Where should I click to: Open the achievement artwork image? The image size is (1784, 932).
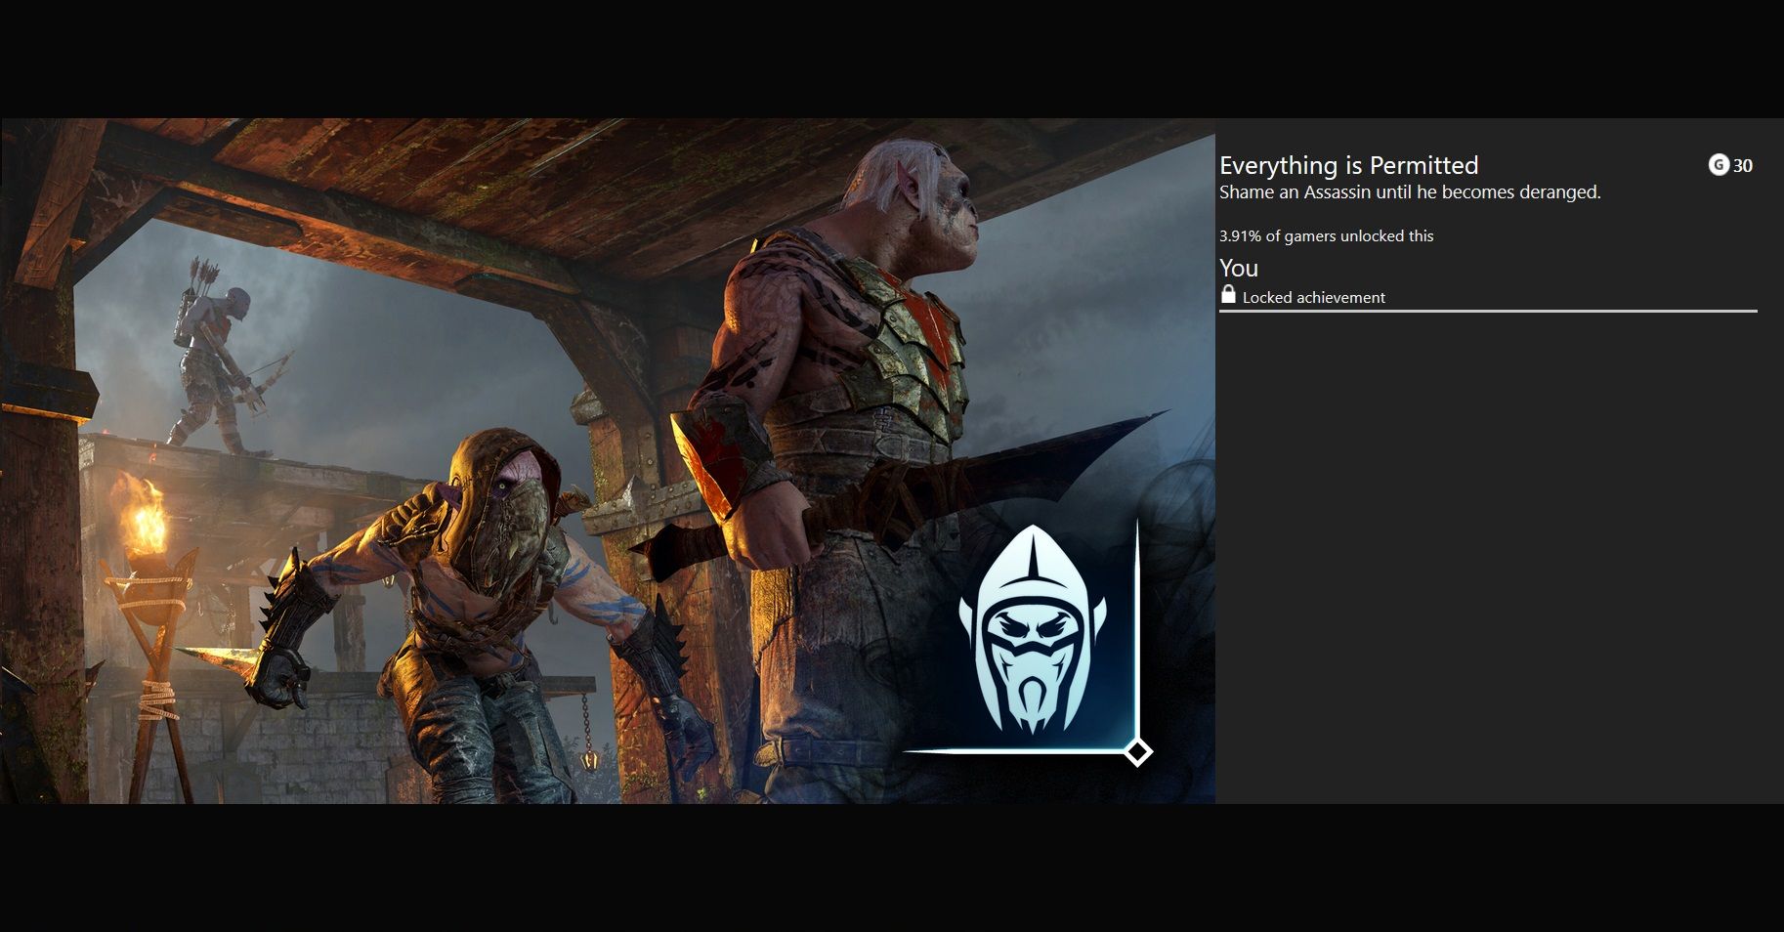pos(608,461)
